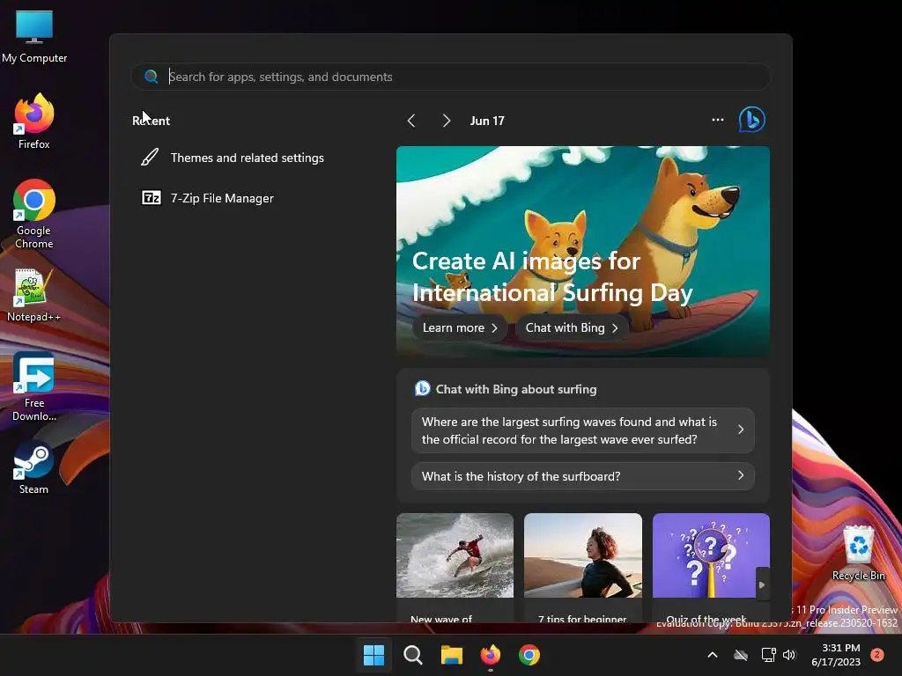Go to previous day with left chevron
The height and width of the screenshot is (676, 902).
coord(411,120)
